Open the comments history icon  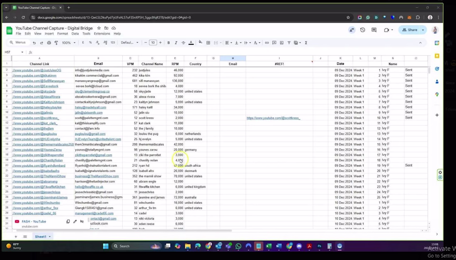374,30
